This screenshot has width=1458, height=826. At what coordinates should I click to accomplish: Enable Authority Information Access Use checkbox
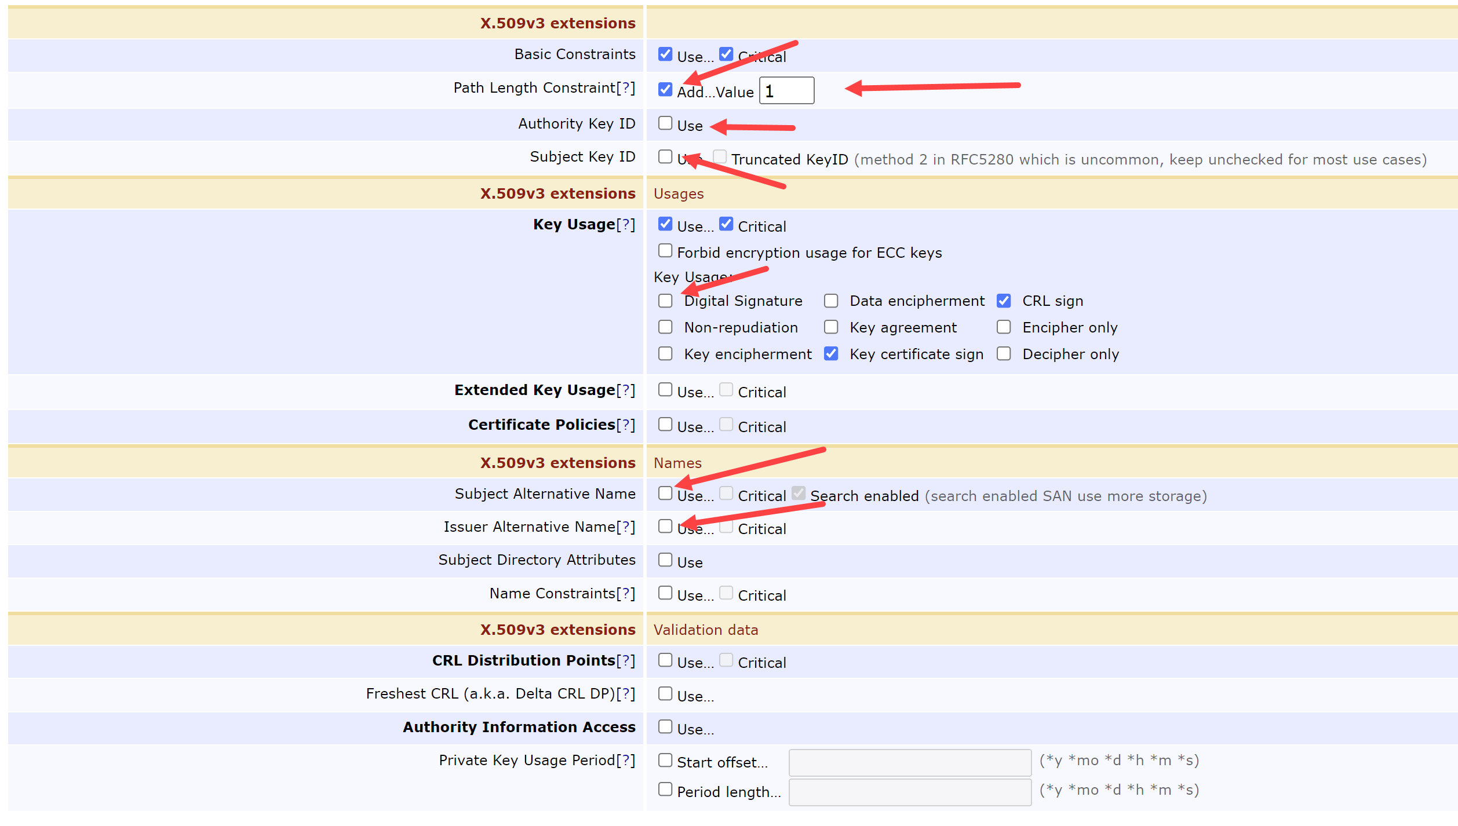[665, 727]
